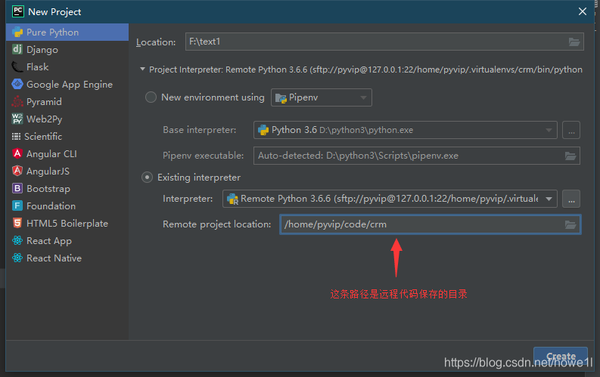Select Flask project type
Viewport: 600px width, 377px height.
67,66
